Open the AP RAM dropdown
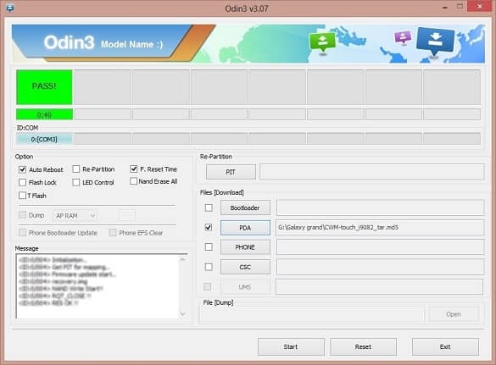 [x=75, y=215]
